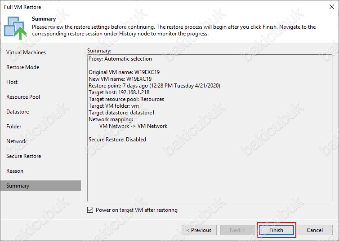The width and height of the screenshot is (339, 241).
Task: Go to the Resource Pool step
Action: tap(23, 97)
